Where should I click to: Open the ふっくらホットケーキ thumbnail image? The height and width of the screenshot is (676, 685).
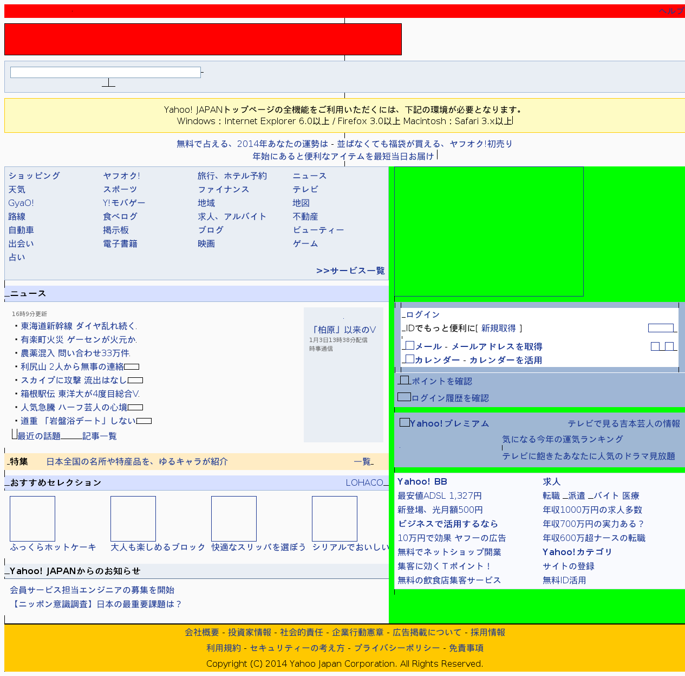pyautogui.click(x=32, y=519)
